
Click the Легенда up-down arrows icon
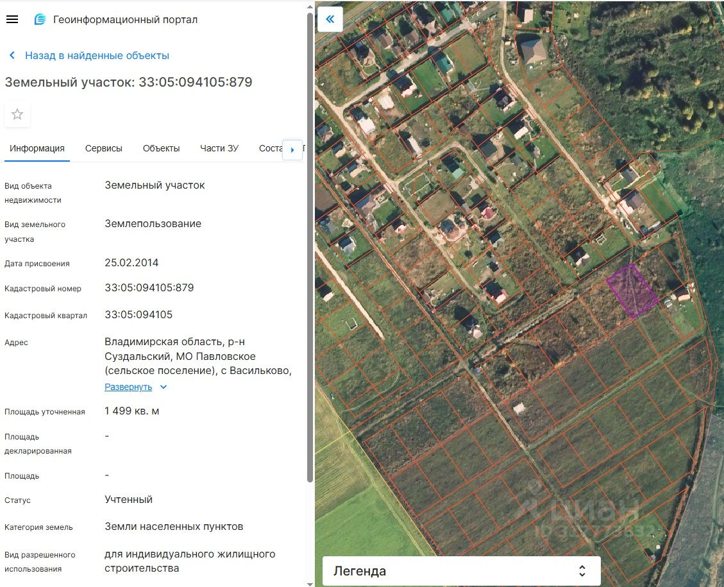click(582, 571)
